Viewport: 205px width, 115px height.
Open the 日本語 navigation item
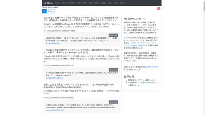[x=72, y=3]
